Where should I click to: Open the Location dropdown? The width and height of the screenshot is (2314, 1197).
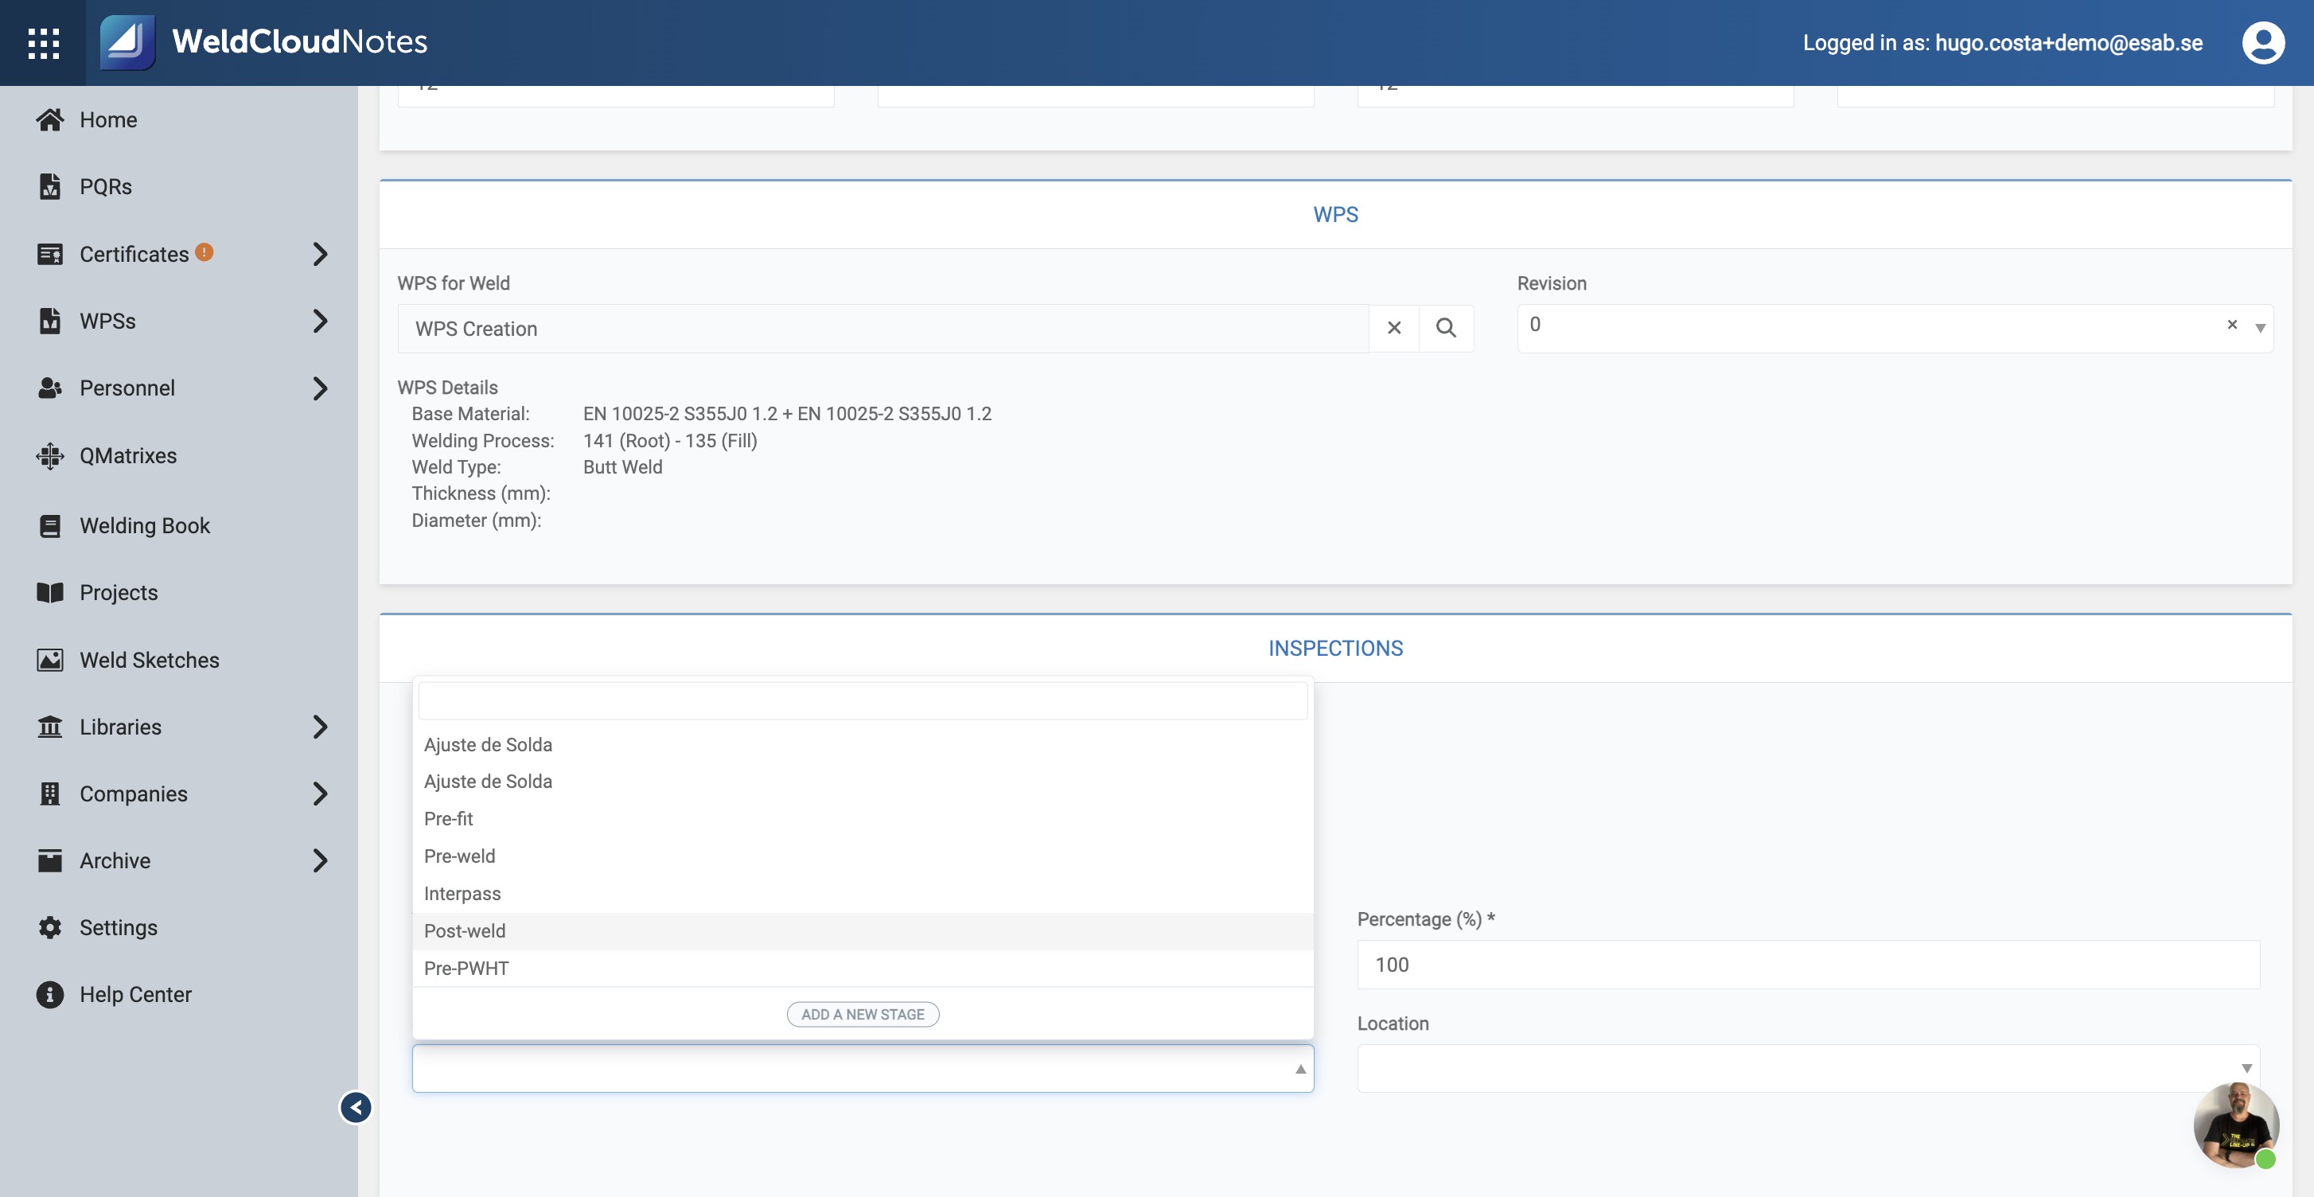(1807, 1067)
